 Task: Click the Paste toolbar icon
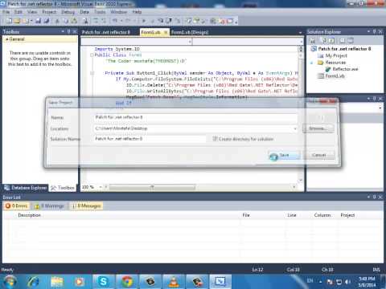pos(74,21)
